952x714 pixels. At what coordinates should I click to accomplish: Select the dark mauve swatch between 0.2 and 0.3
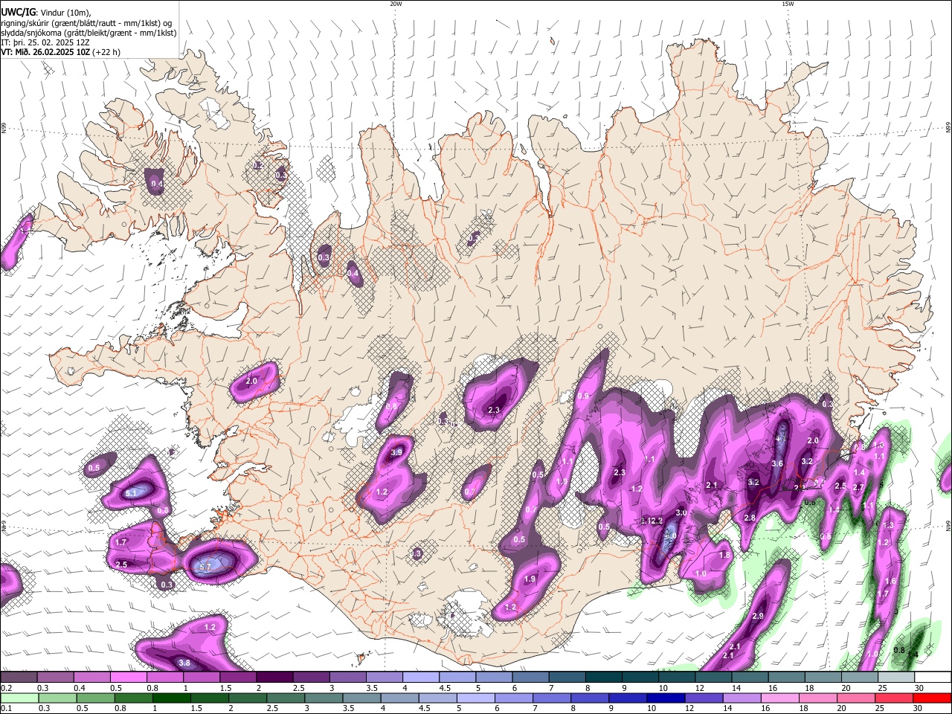click(19, 677)
